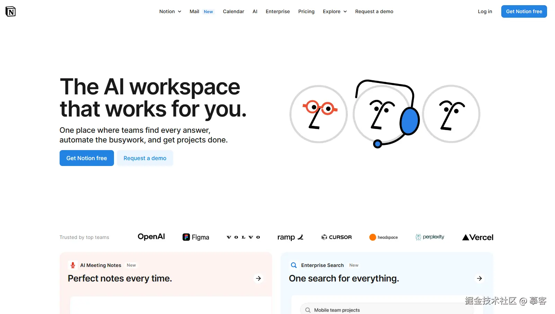Click New badge beside Enterprise Search
Viewport: 555px width, 314px height.
coord(354,265)
